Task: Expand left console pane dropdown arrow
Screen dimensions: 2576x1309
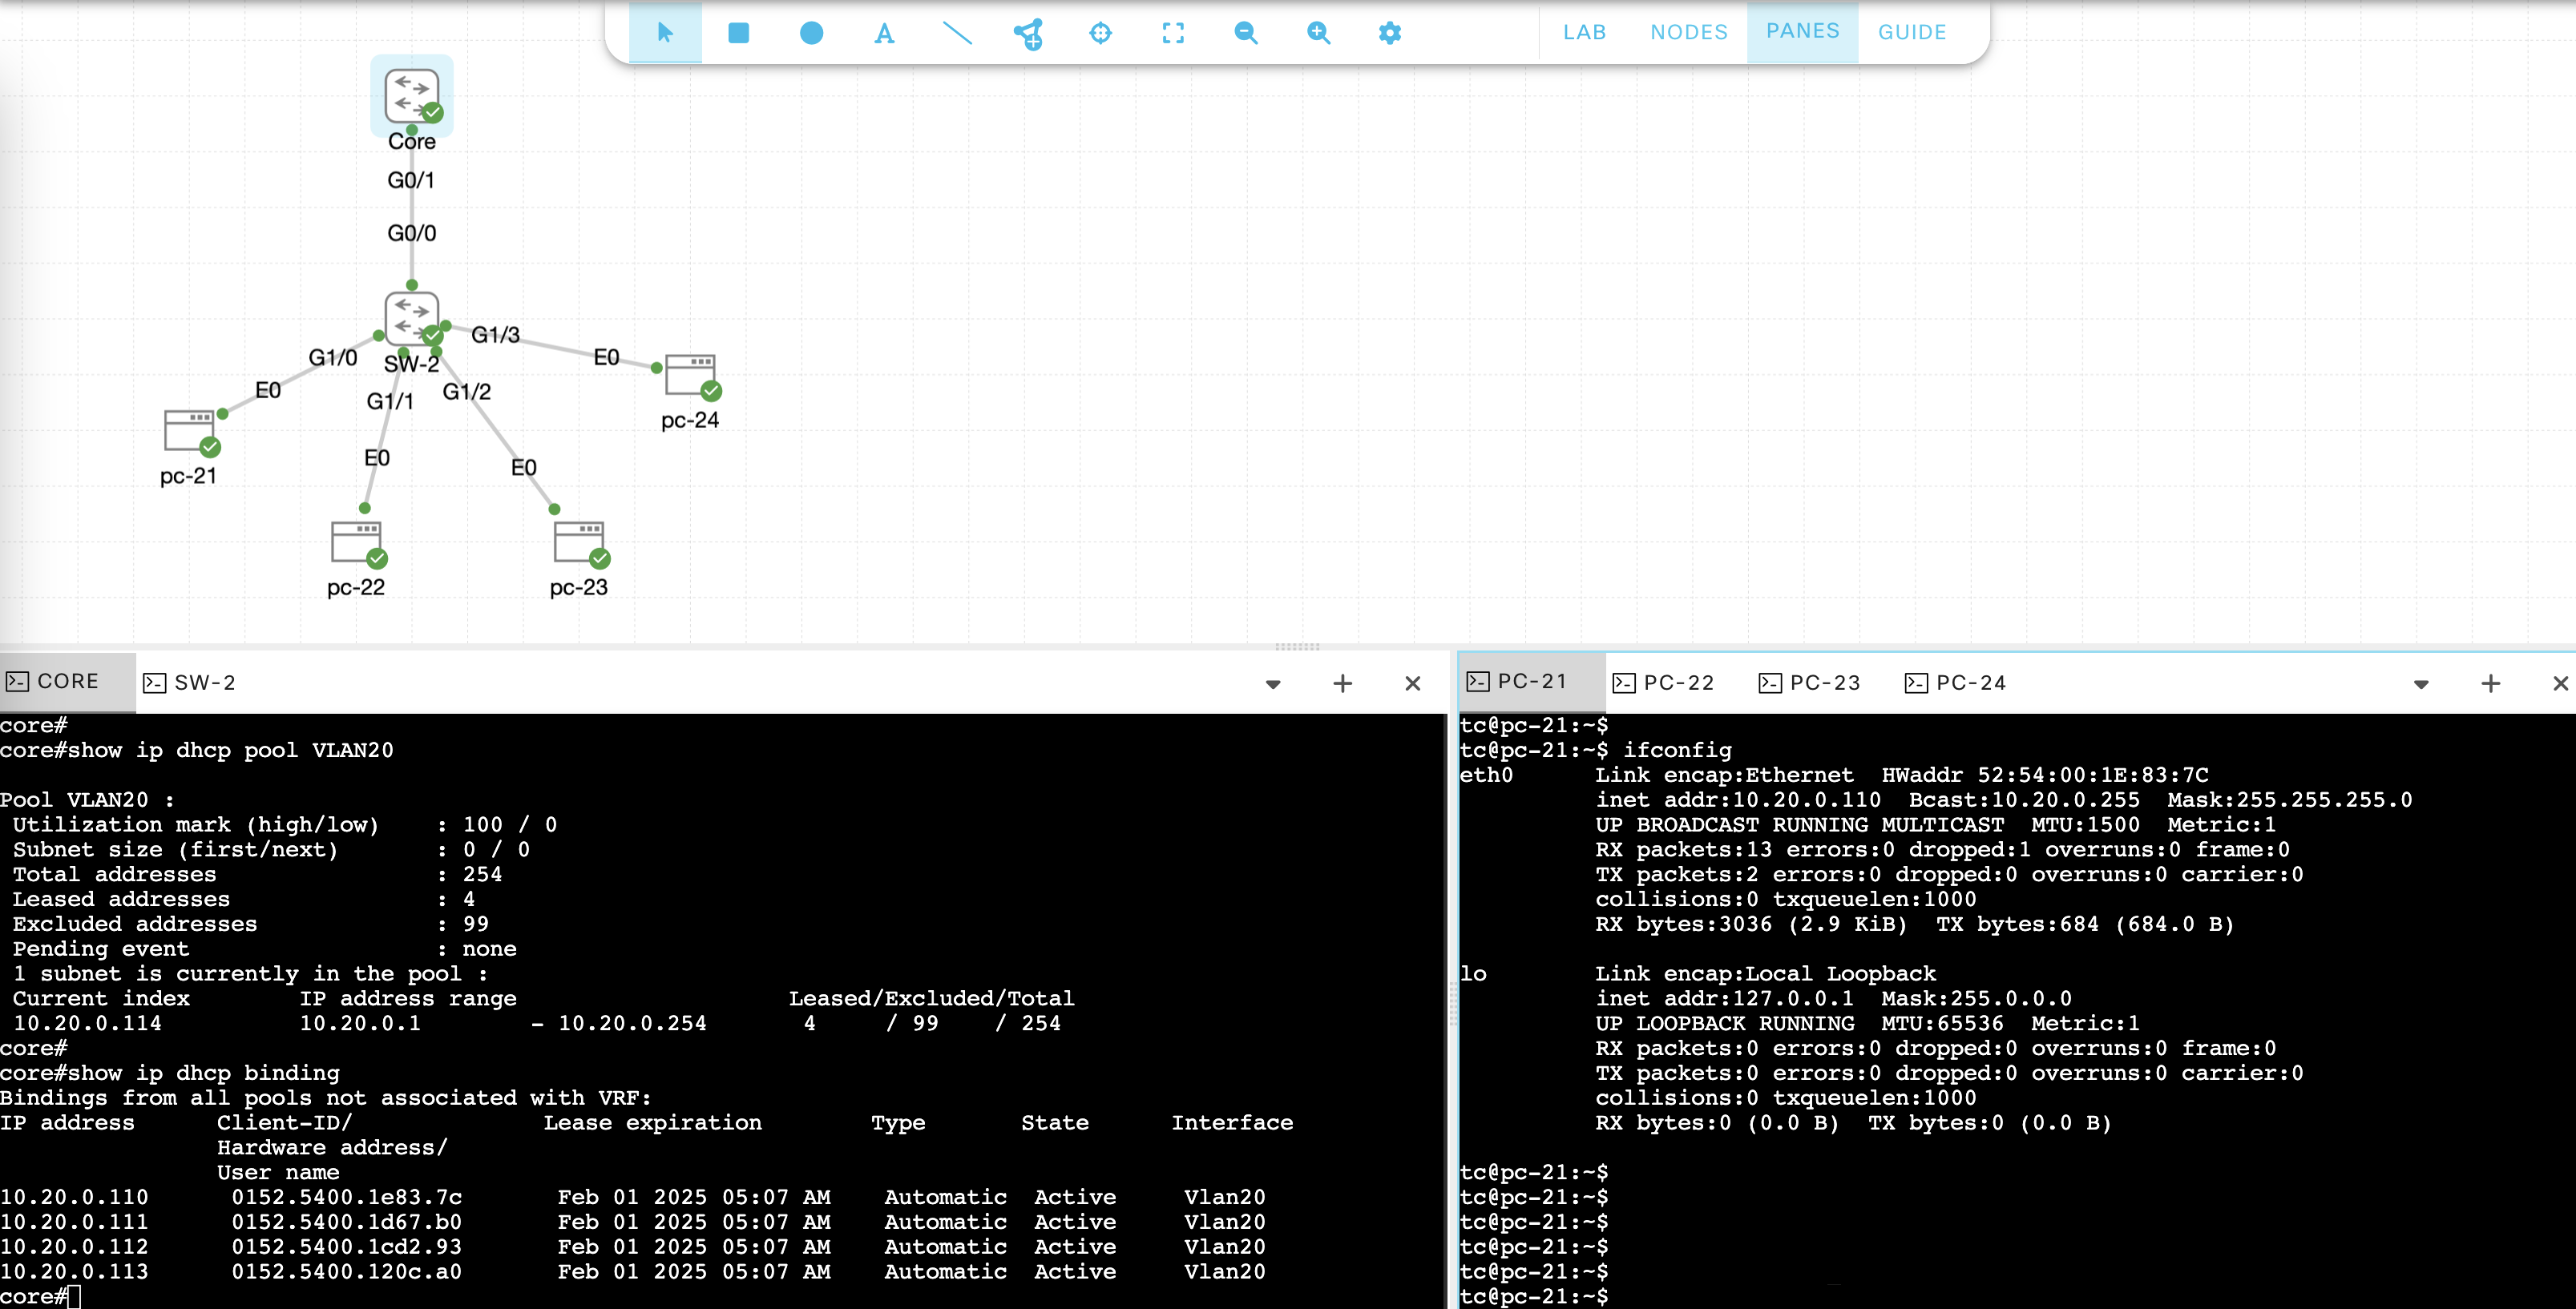Action: [1273, 684]
